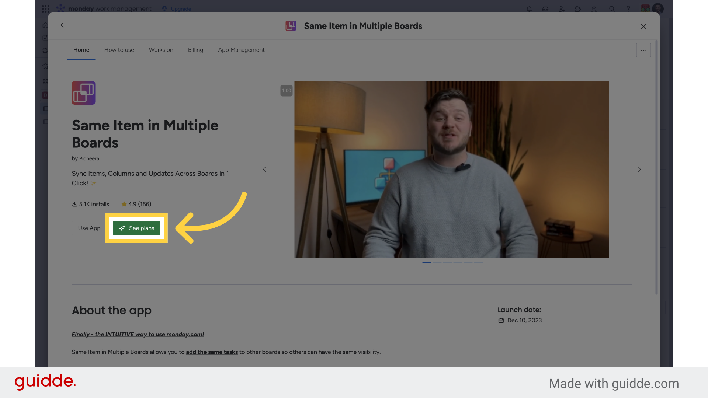Open help with the question mark icon
Viewport: 708px width, 398px height.
click(628, 9)
